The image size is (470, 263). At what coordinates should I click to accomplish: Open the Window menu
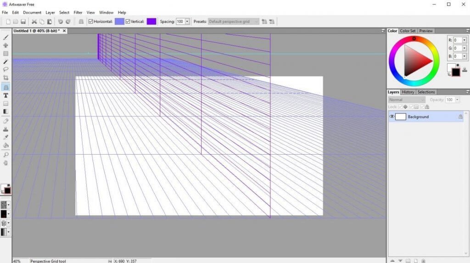point(106,12)
